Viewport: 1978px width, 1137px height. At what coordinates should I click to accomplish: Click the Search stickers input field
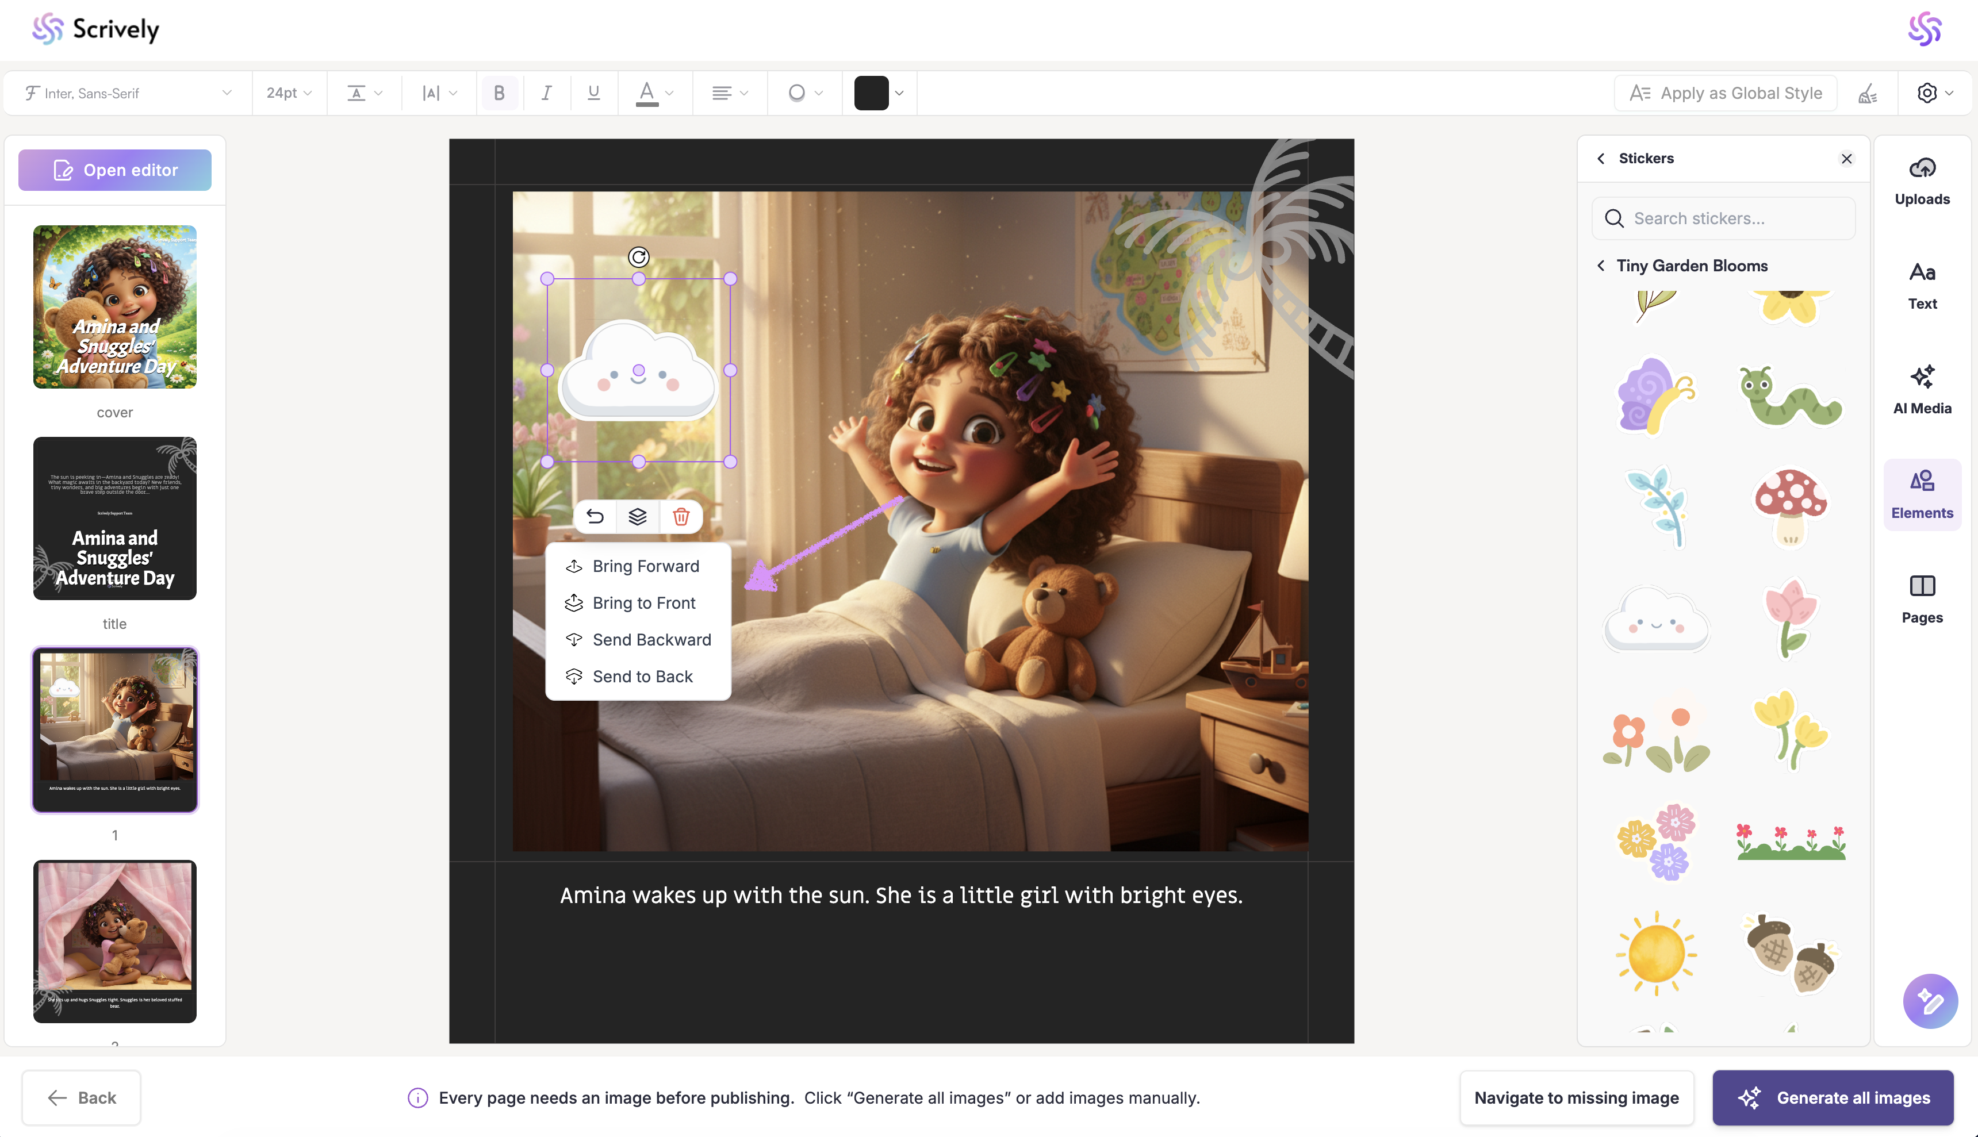(x=1723, y=218)
